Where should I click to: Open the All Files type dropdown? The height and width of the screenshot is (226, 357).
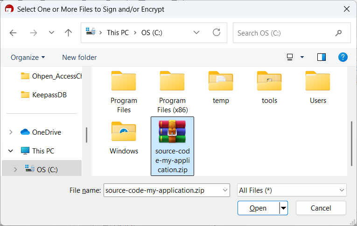pos(292,190)
